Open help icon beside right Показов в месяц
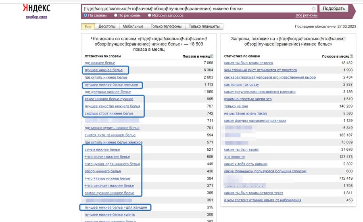 click(351, 56)
